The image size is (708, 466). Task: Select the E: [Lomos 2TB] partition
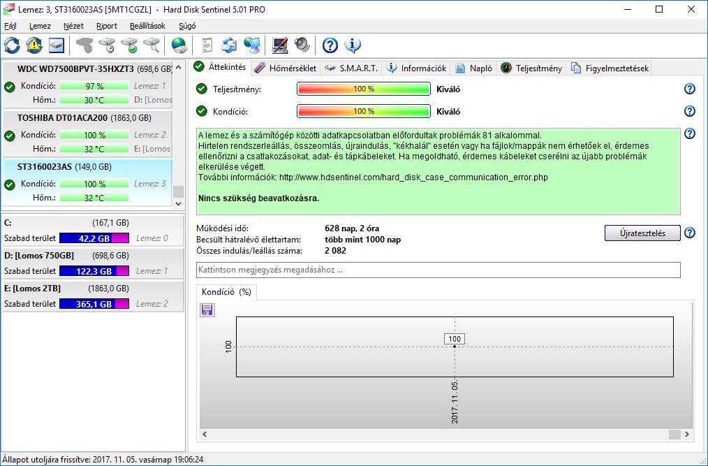(93, 296)
